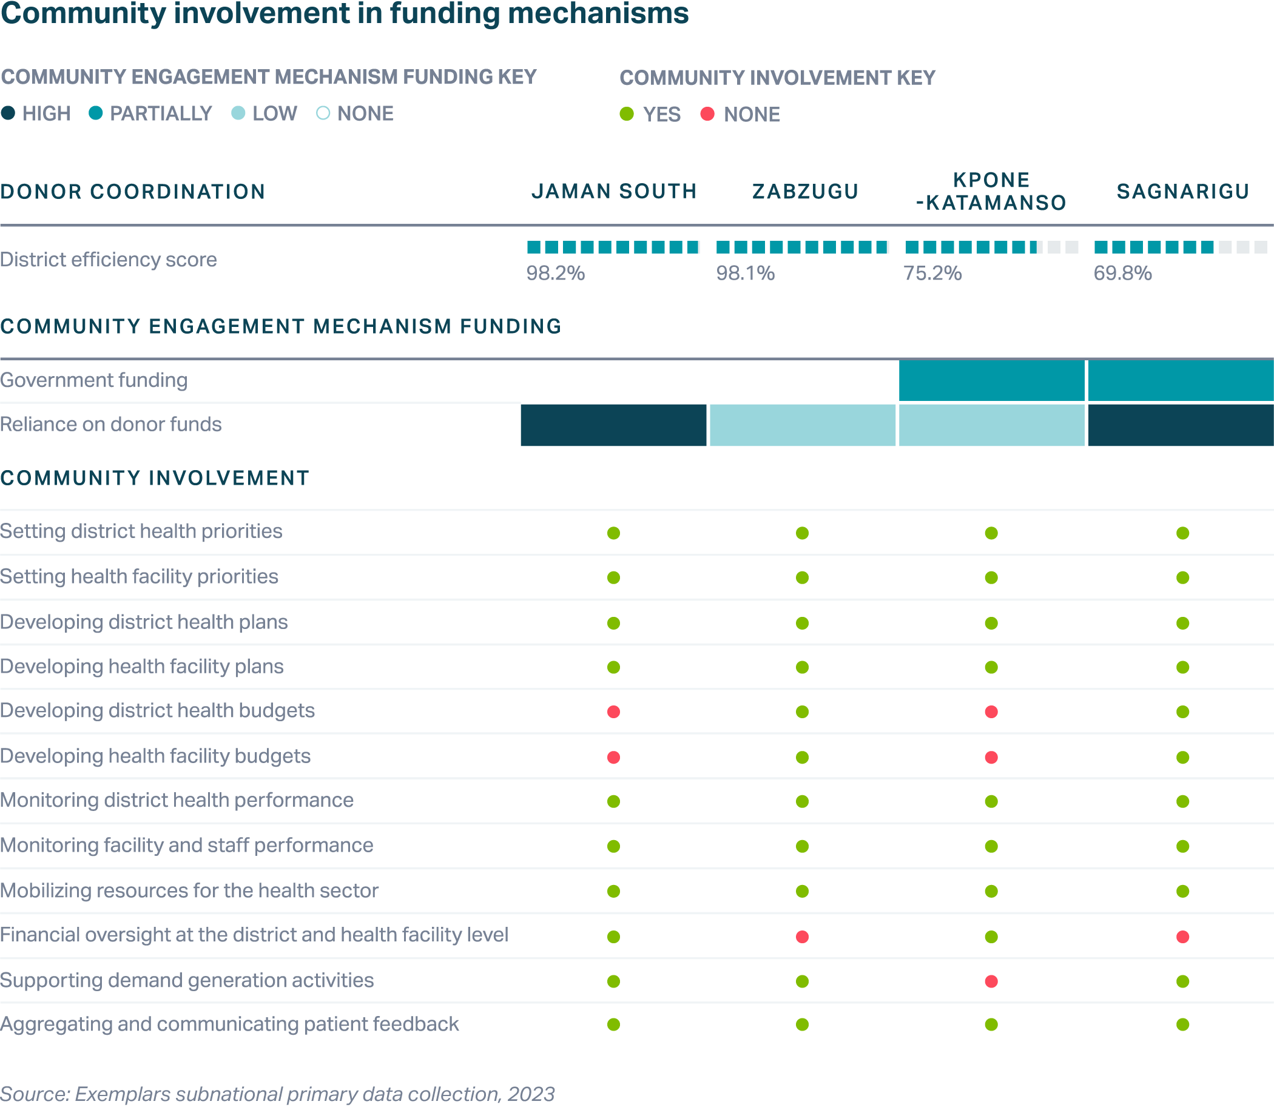Click the Exemplars source citation text
This screenshot has height=1107, width=1274.
pyautogui.click(x=277, y=1094)
